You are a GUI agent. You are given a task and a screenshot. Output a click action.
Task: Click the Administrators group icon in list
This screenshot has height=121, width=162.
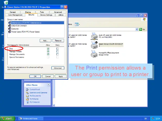click(10, 23)
